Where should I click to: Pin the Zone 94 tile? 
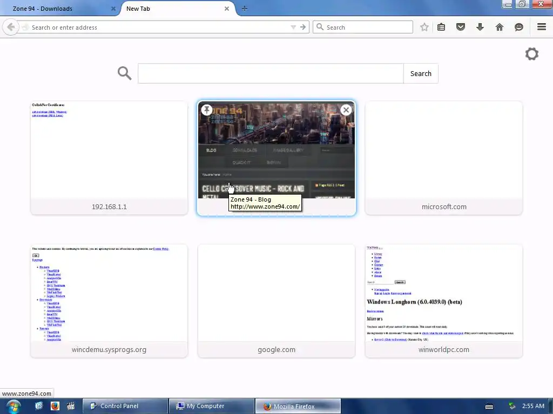point(207,110)
